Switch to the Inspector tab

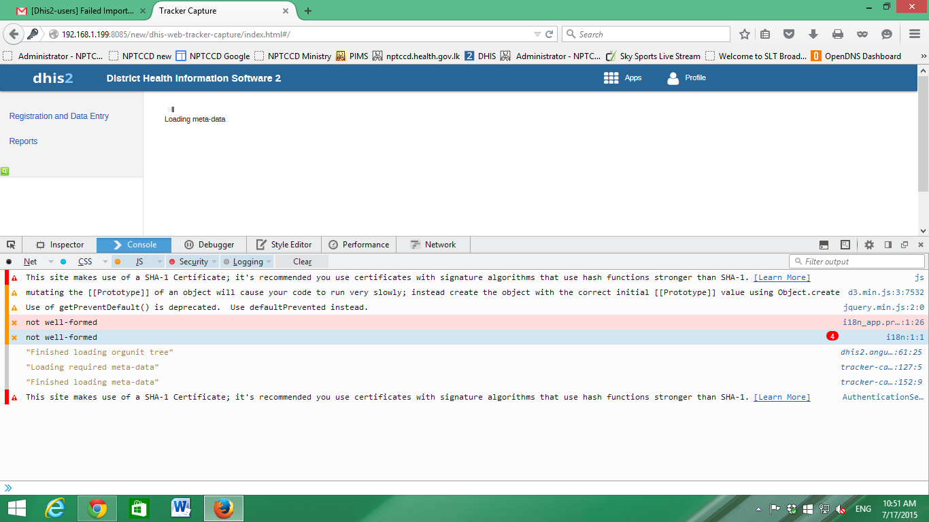click(60, 245)
